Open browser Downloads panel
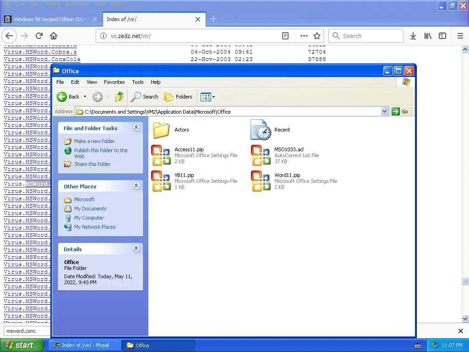The image size is (469, 352). pos(413,36)
